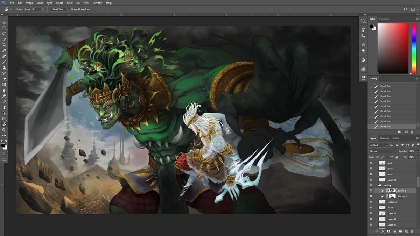This screenshot has height=236, width=420.
Task: Click the Rotation Angle input field
Action: pyautogui.click(x=37, y=9)
